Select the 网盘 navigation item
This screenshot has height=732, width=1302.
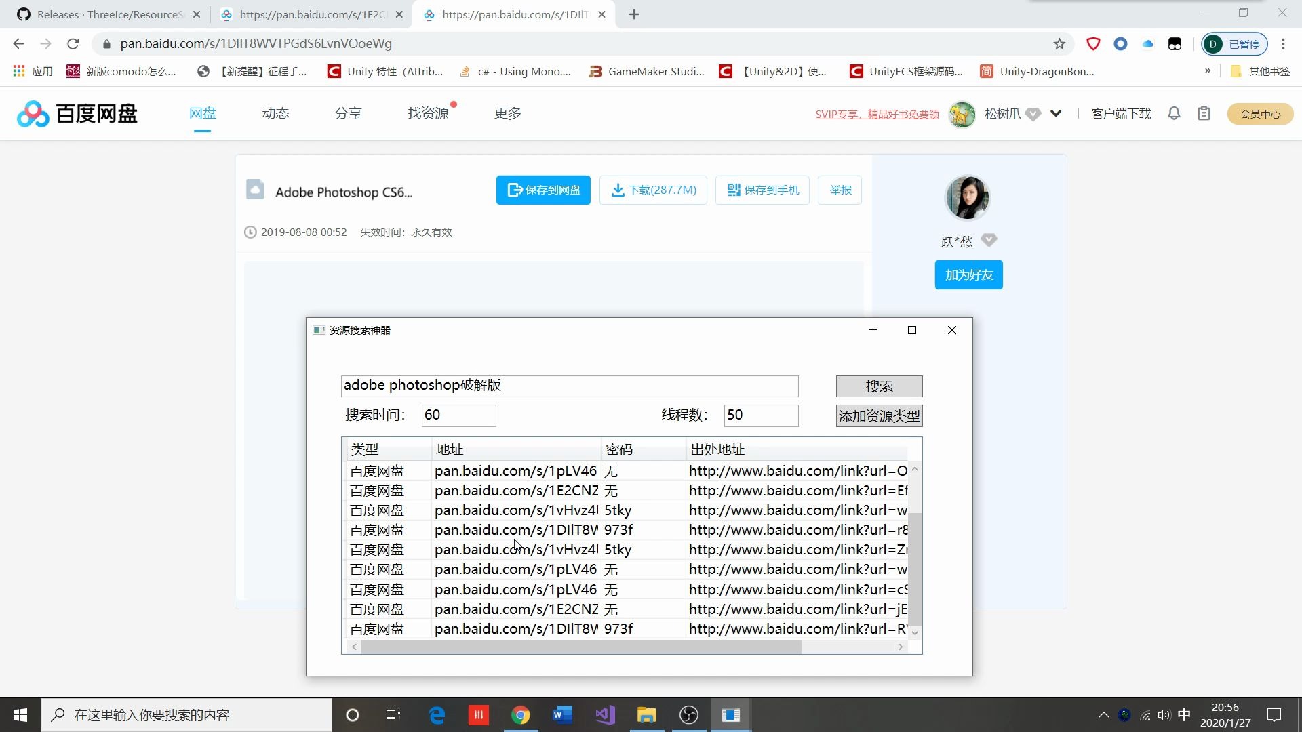click(202, 113)
